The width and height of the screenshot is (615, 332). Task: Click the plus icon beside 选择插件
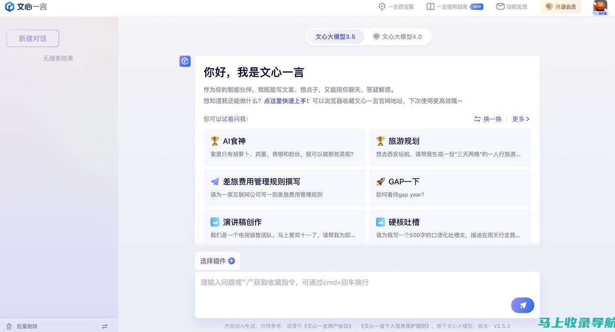point(232,261)
